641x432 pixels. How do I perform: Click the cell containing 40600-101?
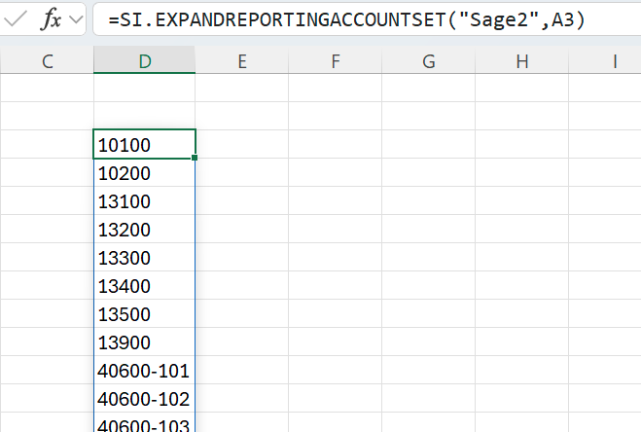[x=144, y=371]
